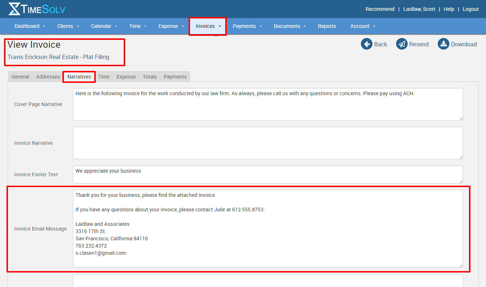Open the Reports menu item
The height and width of the screenshot is (287, 486).
click(x=327, y=26)
